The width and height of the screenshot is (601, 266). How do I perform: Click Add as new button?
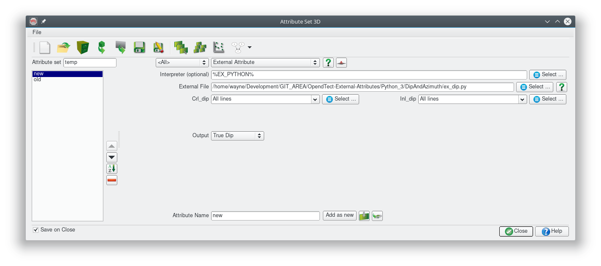click(x=340, y=215)
